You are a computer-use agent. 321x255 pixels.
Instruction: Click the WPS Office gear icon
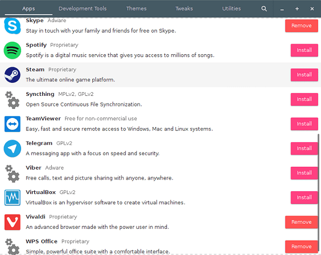tap(12, 246)
